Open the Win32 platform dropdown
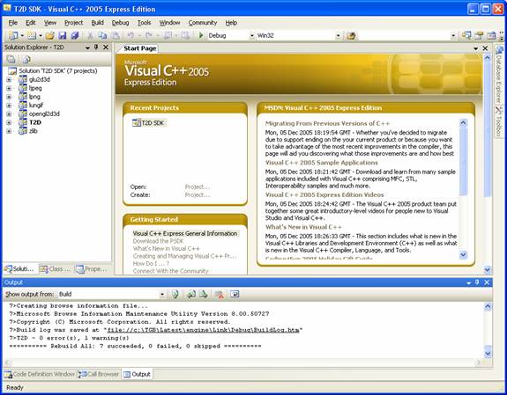This screenshot has height=395, width=507. (339, 35)
